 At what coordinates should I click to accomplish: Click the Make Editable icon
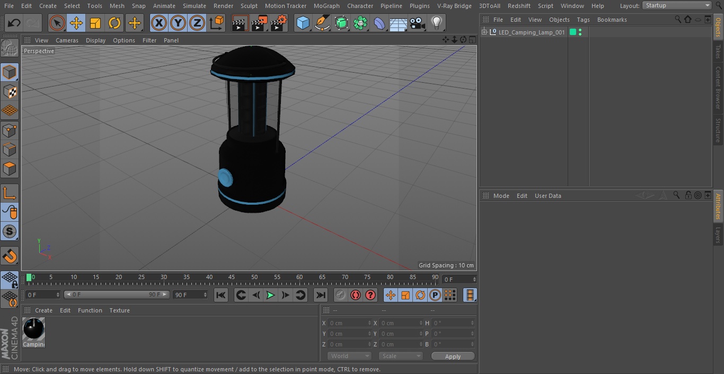coord(10,48)
